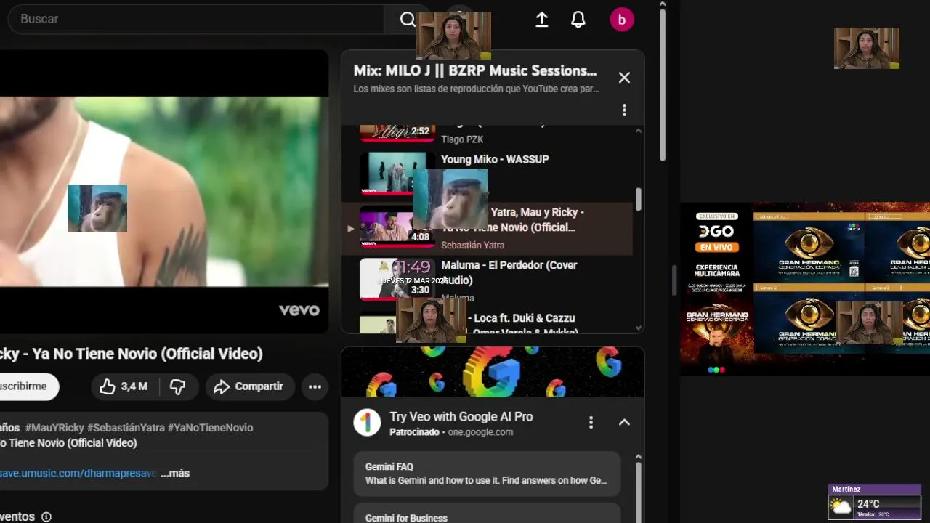Open more actions below the video
Screen dimensions: 930x523
315,386
